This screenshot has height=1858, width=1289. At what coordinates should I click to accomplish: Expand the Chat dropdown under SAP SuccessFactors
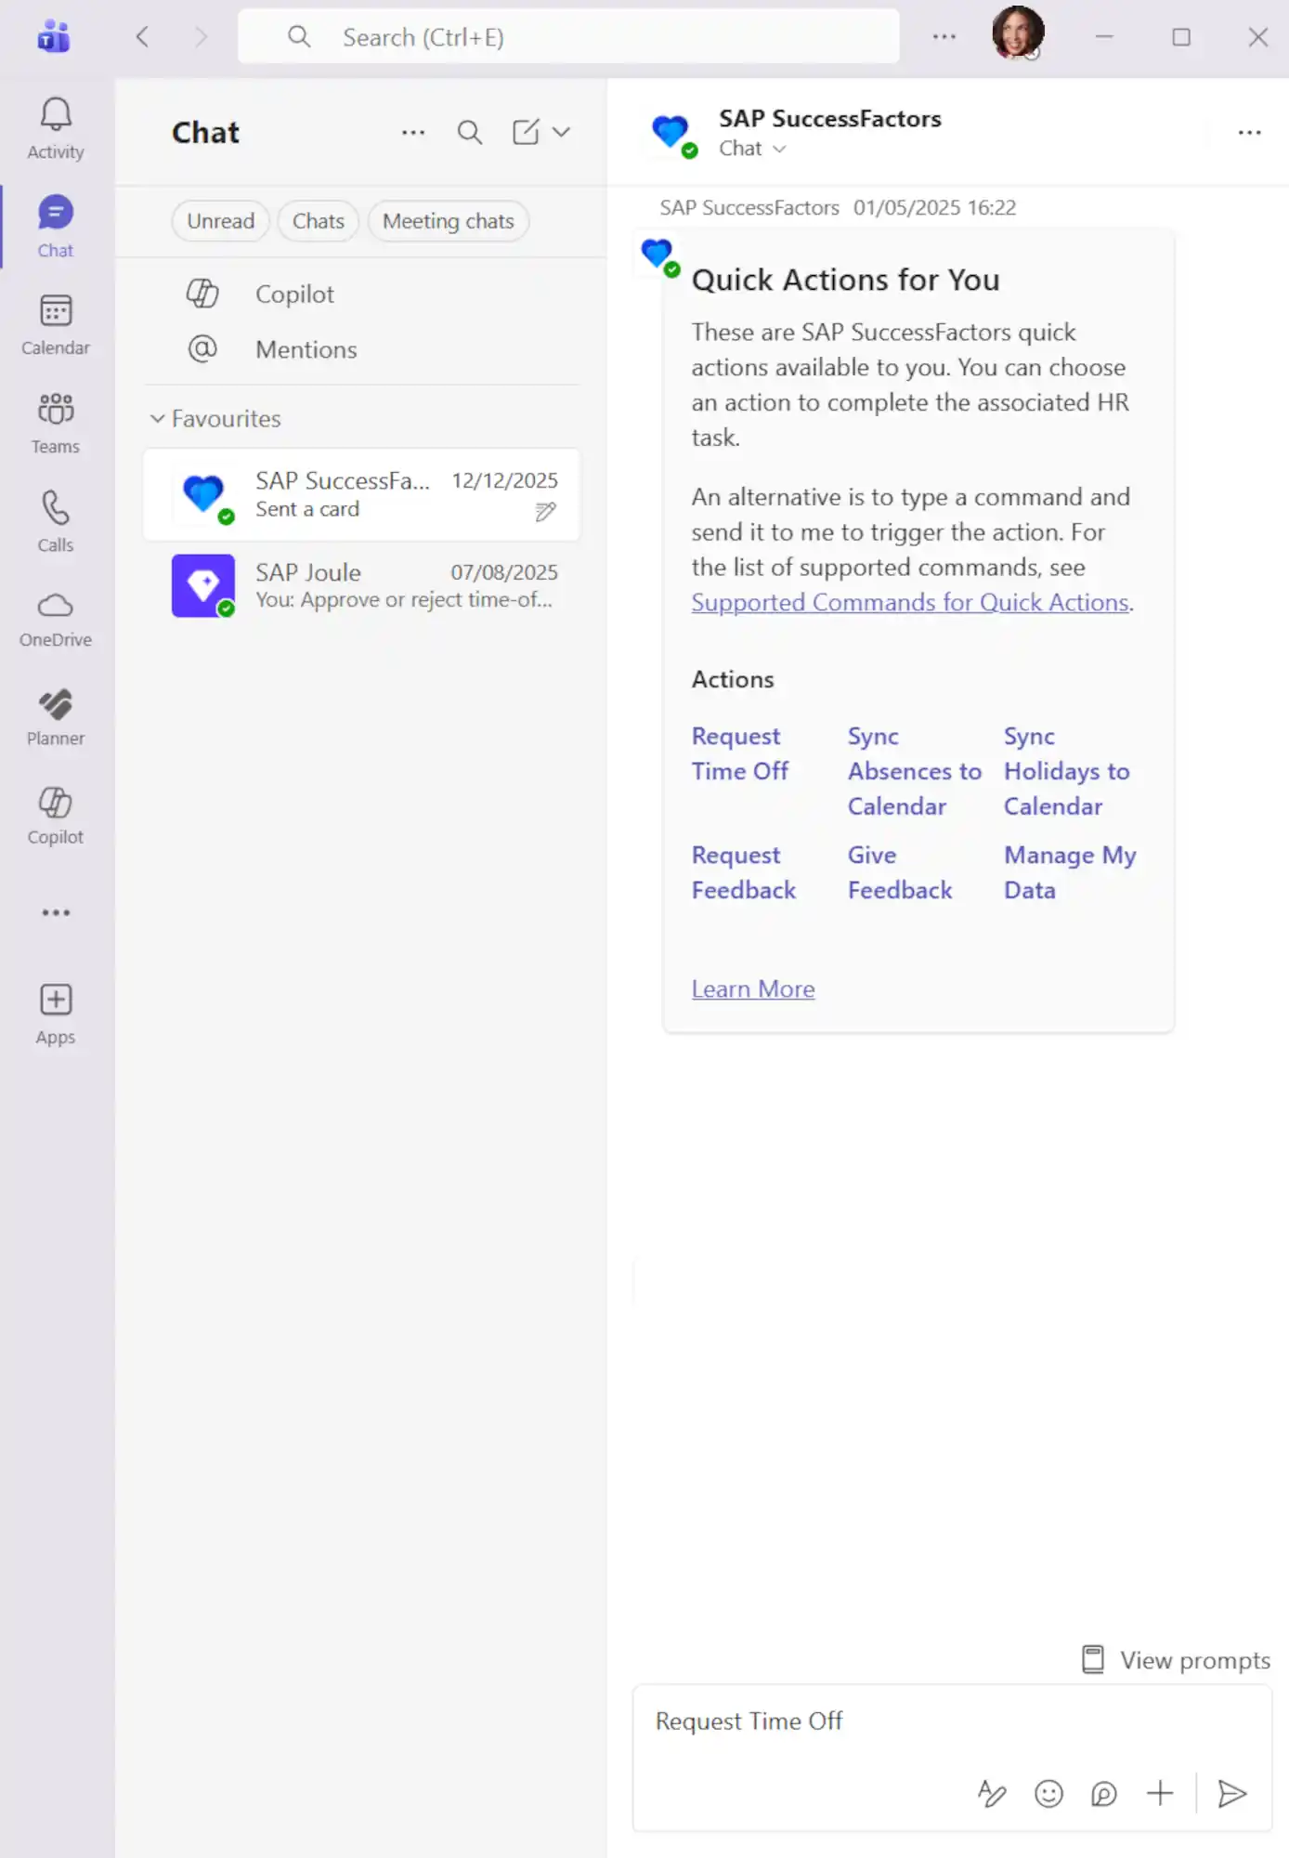pos(753,149)
